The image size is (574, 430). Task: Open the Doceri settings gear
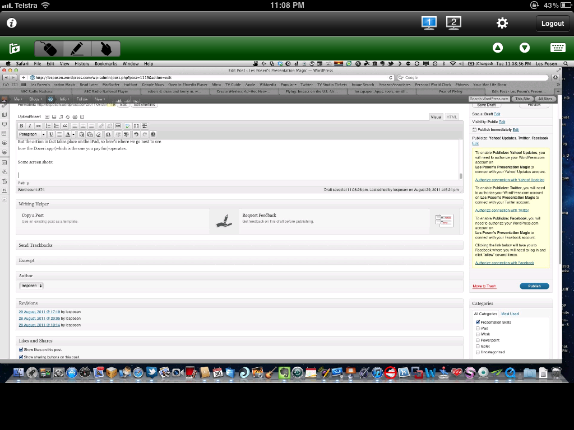tap(502, 23)
